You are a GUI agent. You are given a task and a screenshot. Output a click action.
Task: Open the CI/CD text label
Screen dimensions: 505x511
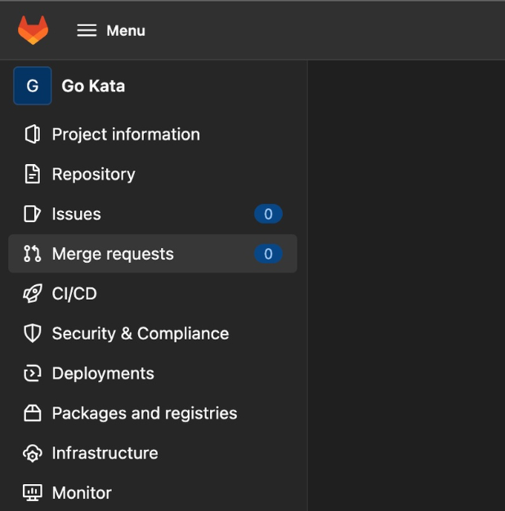[74, 294]
